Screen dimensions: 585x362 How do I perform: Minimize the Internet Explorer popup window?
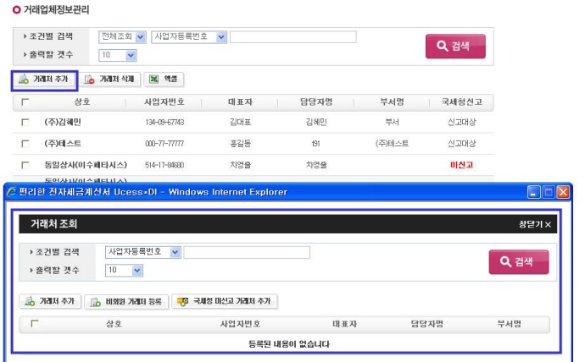532,192
